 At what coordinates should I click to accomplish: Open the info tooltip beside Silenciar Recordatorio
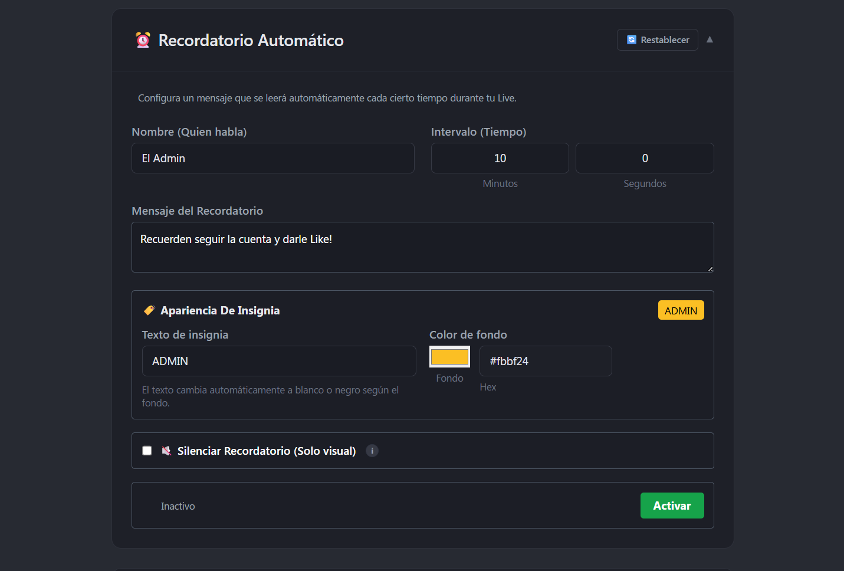(372, 450)
